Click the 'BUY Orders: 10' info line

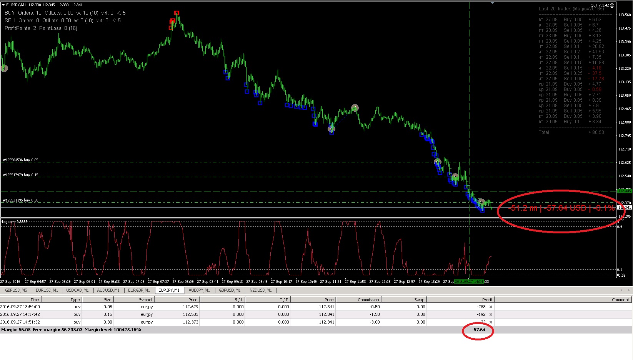65,13
